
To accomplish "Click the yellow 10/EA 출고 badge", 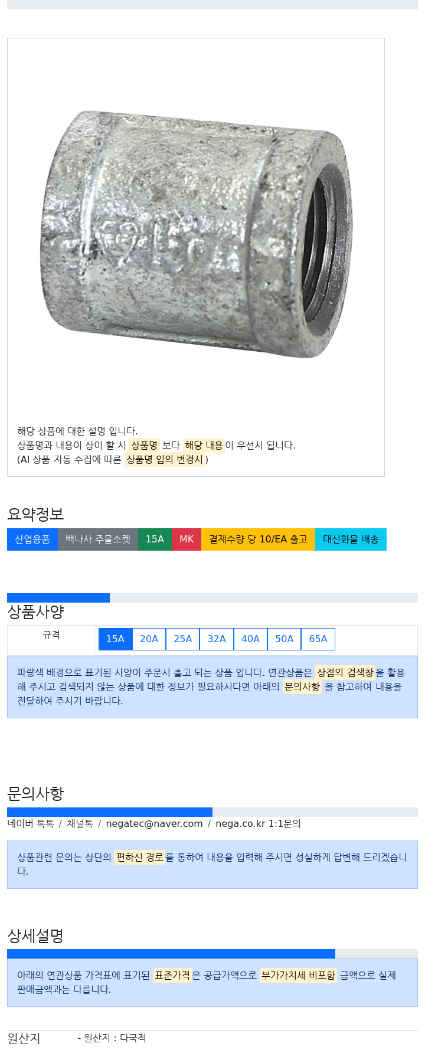I will pyautogui.click(x=259, y=539).
